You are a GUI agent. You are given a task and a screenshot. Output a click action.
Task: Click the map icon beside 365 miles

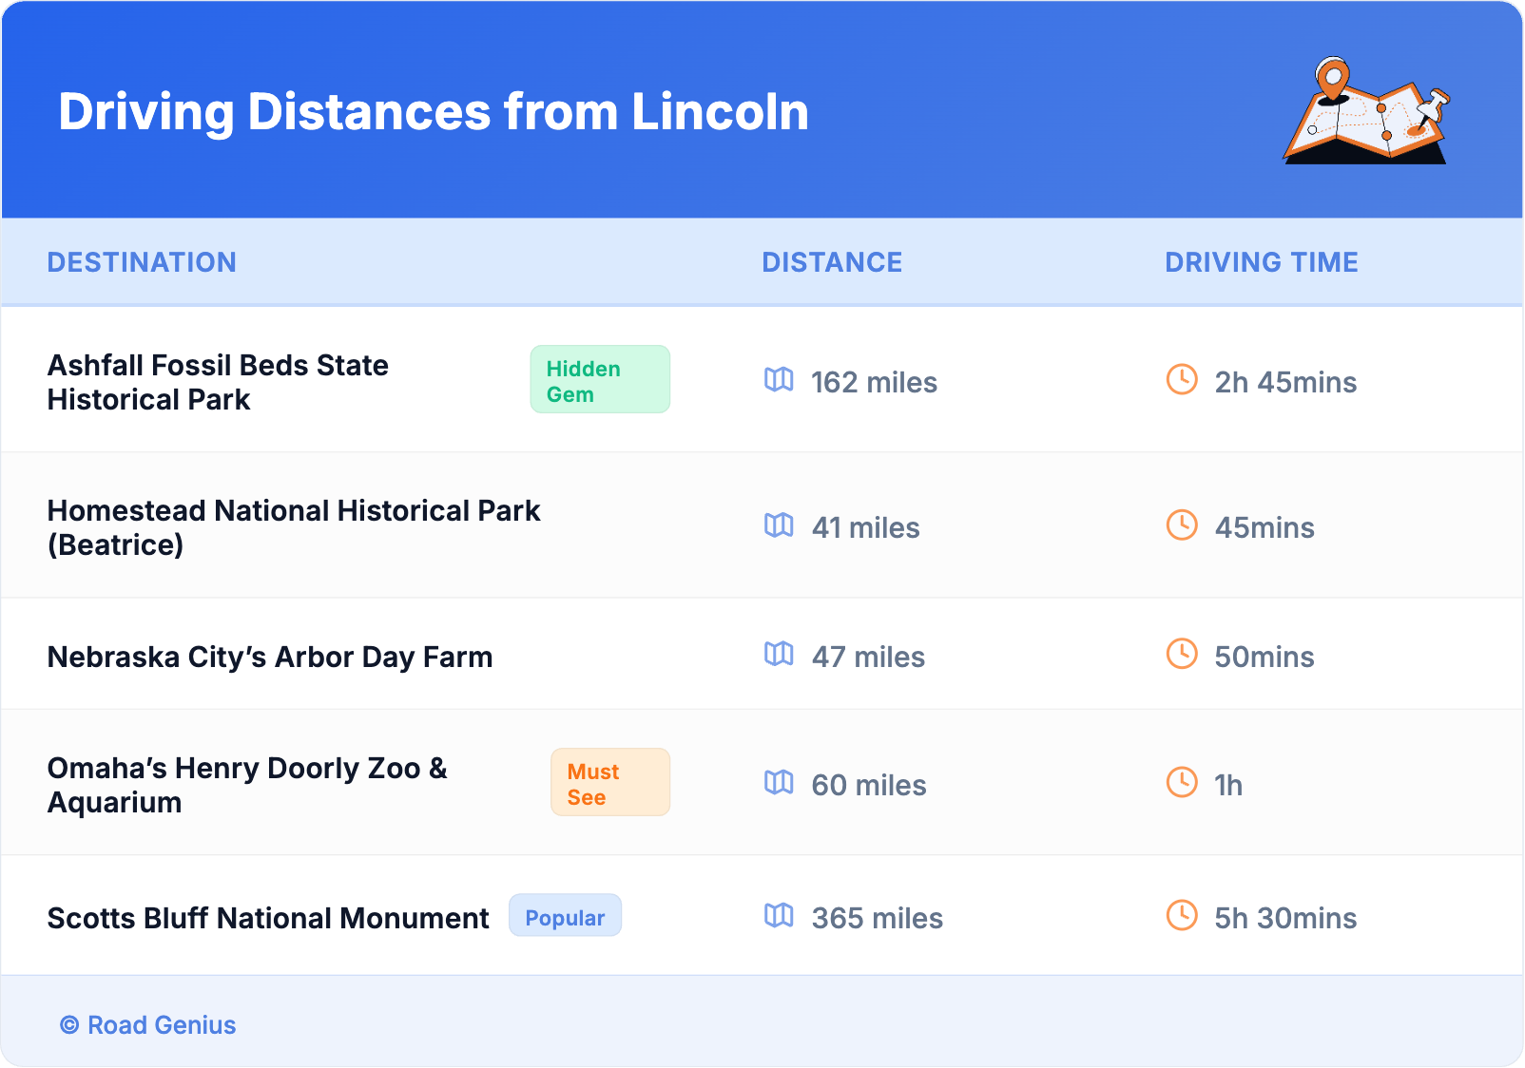[779, 916]
